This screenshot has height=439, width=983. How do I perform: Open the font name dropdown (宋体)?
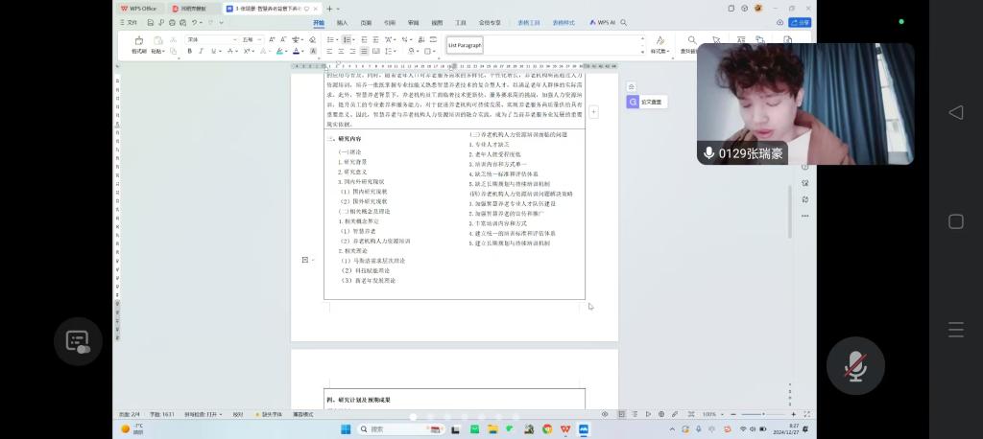(210, 39)
